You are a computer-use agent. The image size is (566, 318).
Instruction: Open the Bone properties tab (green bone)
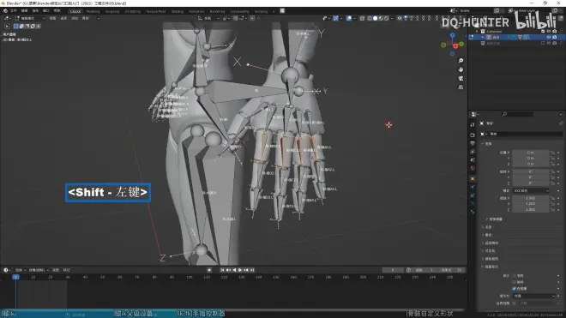[473, 212]
